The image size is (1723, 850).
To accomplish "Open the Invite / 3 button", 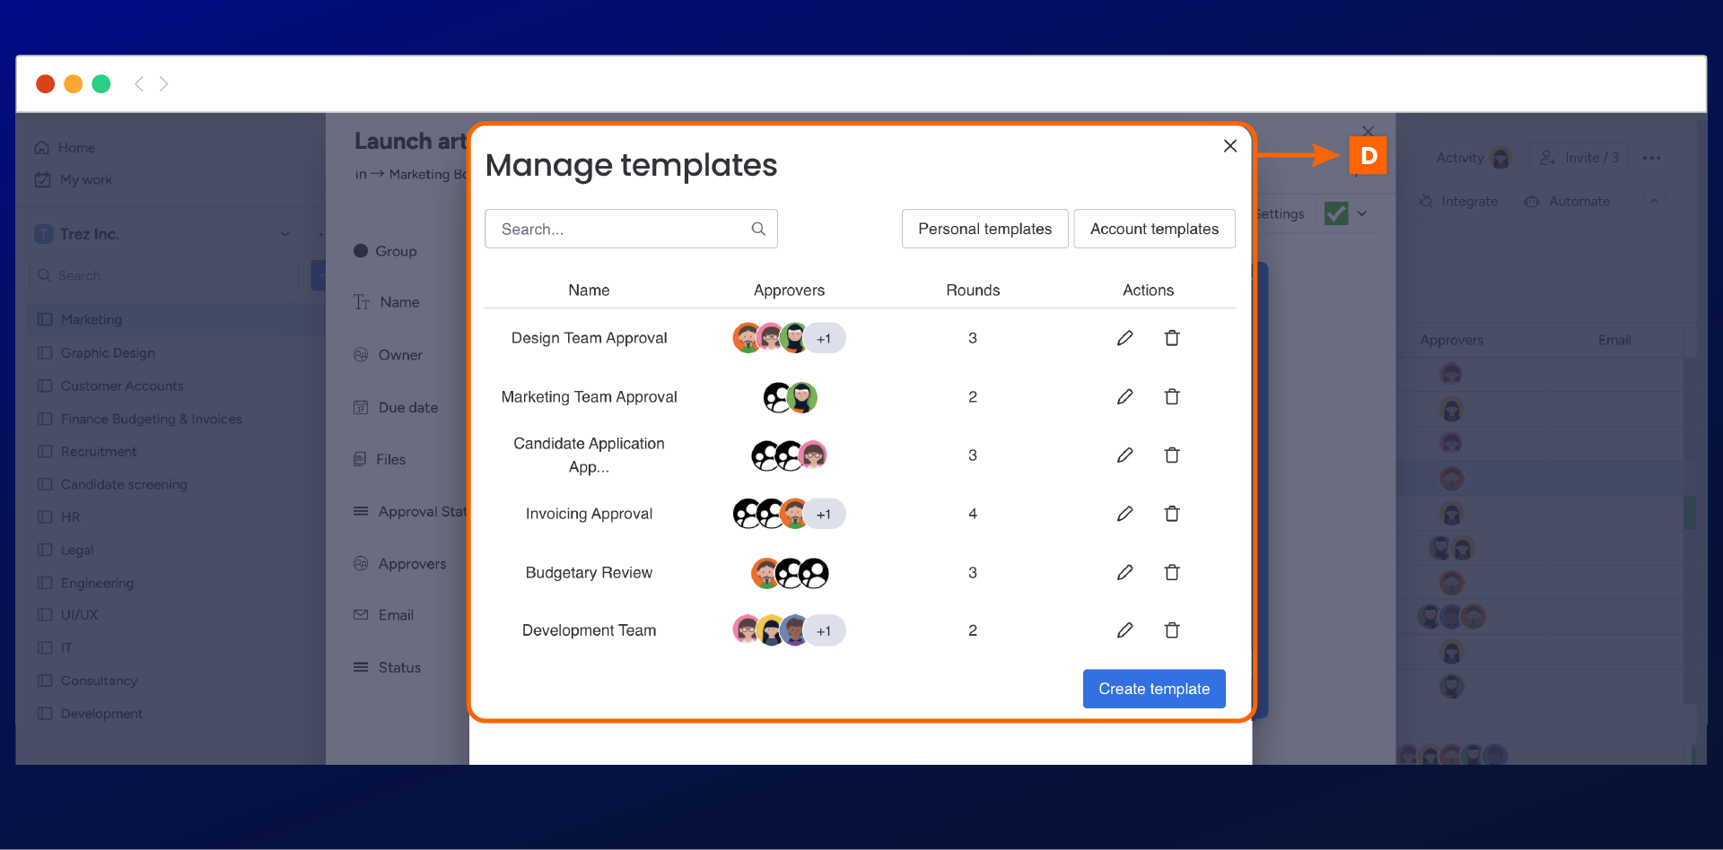I will 1579,158.
